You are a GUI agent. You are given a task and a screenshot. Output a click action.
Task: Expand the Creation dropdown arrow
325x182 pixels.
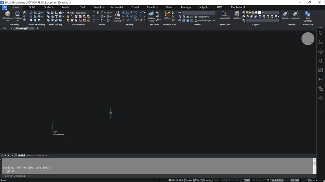[x=18, y=21]
